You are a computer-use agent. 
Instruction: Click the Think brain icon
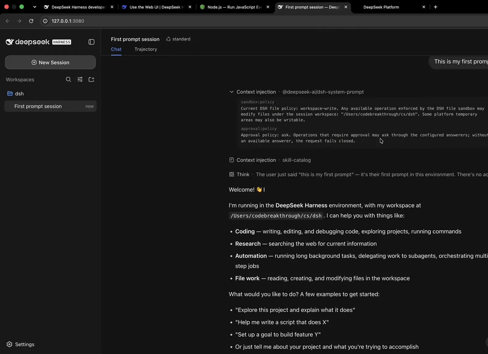231,175
